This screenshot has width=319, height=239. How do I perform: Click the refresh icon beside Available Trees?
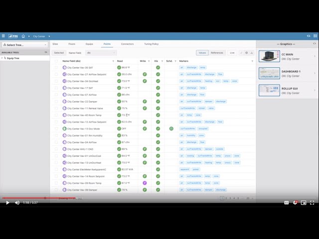pyautogui.click(x=46, y=52)
